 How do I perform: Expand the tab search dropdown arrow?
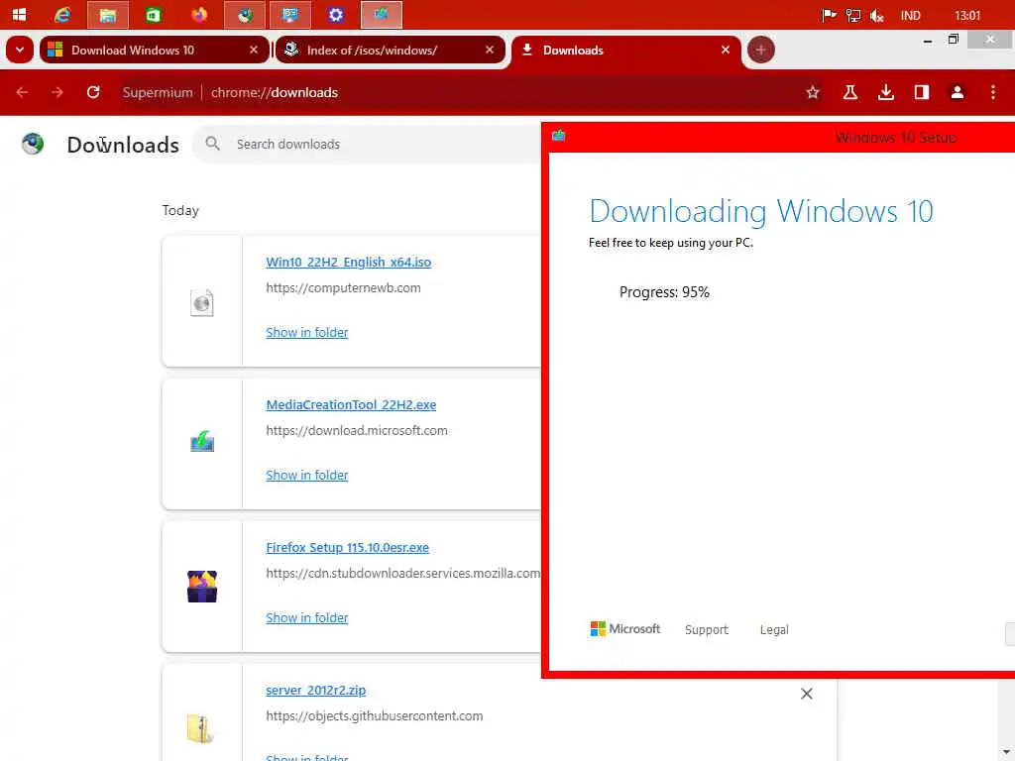pyautogui.click(x=20, y=50)
